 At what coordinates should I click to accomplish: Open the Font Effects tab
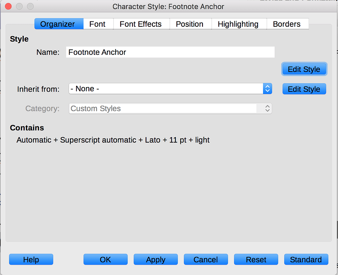[141, 24]
